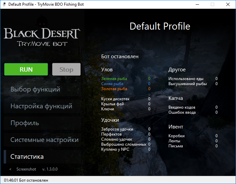Click the Коробки label
Viewport: 236px width, 184px height.
176,136
